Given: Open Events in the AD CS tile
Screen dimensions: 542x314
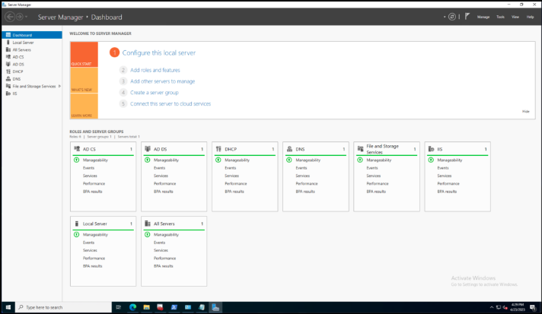Looking at the screenshot, I should coord(88,168).
